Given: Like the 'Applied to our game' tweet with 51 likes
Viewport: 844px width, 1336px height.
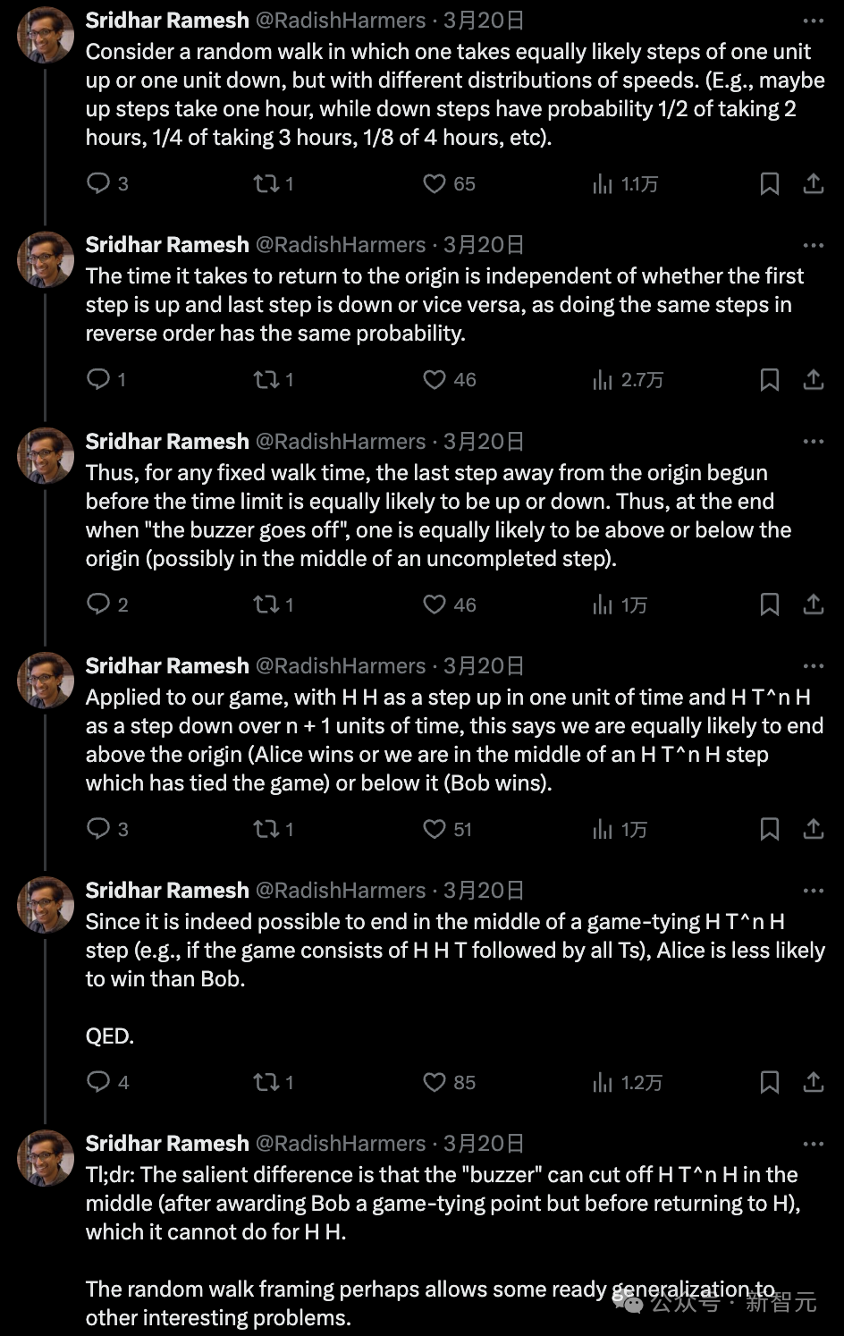Looking at the screenshot, I should point(447,829).
